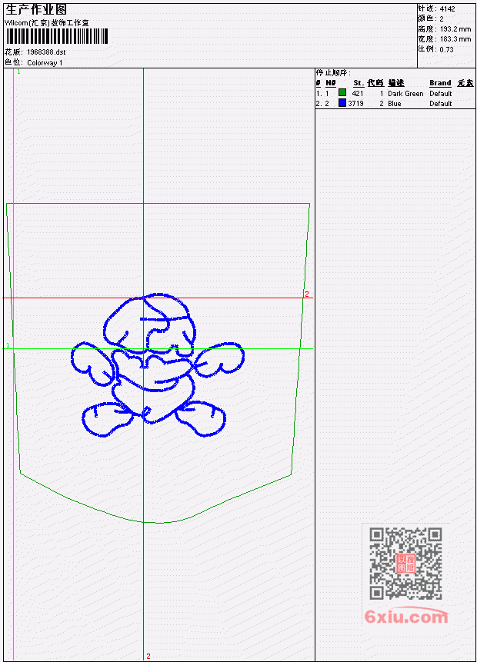
Task: Click Default in the Blue row
Action: click(x=441, y=104)
